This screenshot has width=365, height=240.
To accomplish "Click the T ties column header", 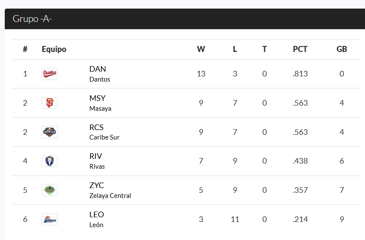I will tap(265, 49).
